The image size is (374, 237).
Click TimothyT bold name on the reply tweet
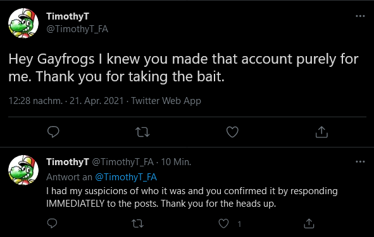click(x=68, y=162)
